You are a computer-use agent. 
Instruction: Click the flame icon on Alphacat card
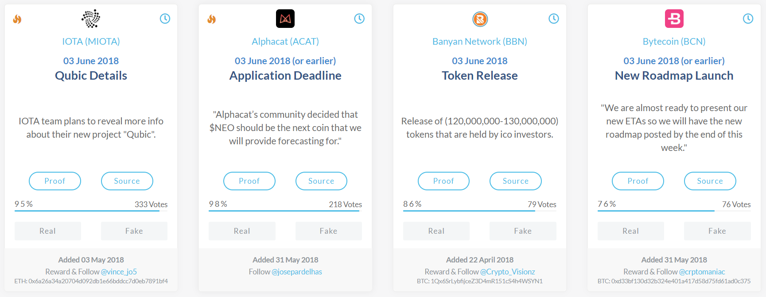point(212,19)
